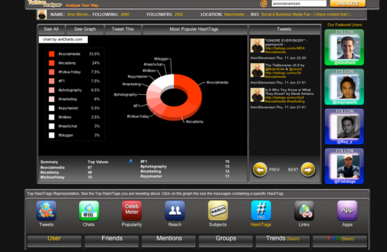The width and height of the screenshot is (387, 252).
Task: Click avatar of the "IGNORE EVERYBODY" tweet
Action: 257,45
